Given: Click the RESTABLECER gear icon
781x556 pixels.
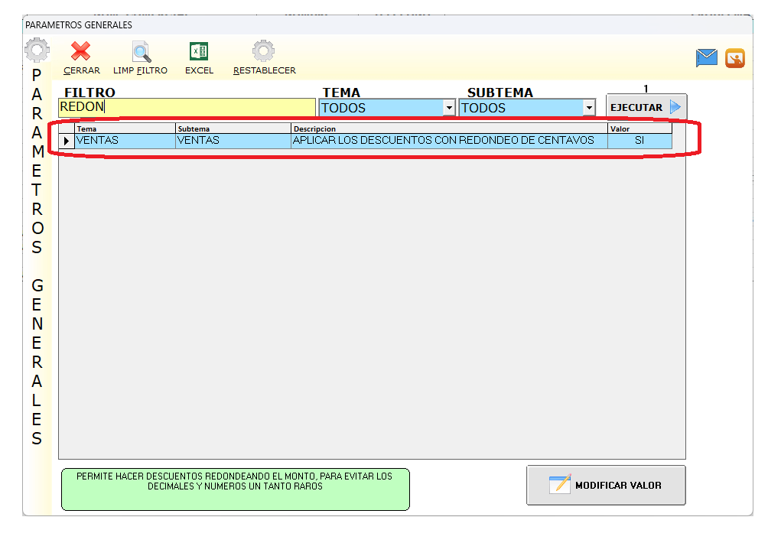Looking at the screenshot, I should coord(264,52).
